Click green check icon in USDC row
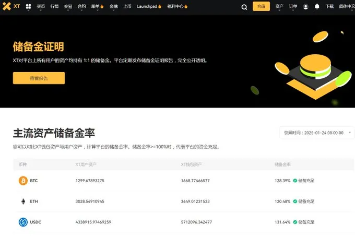Image resolution: width=355 pixels, height=237 pixels. (295, 222)
